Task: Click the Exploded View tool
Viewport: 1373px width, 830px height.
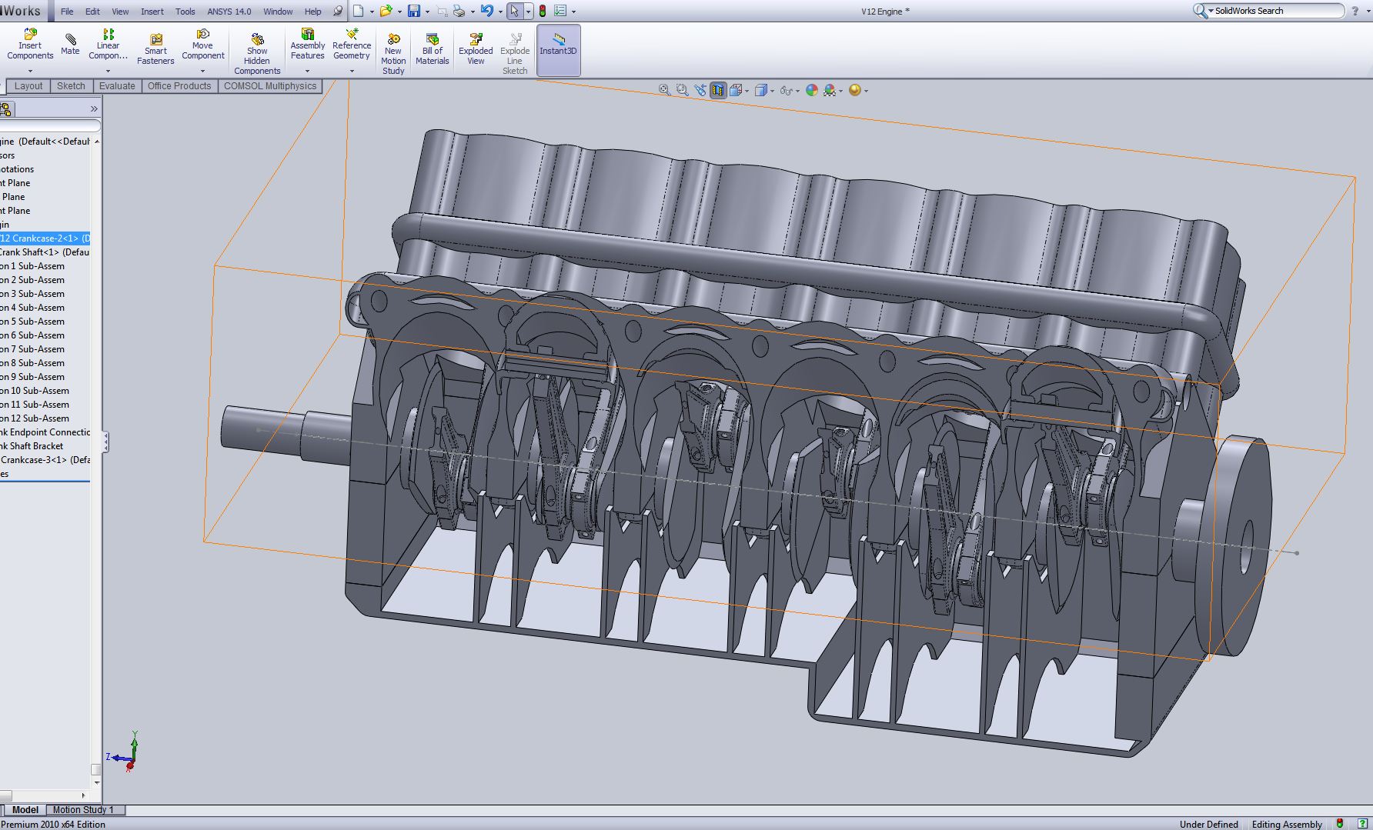Action: coord(476,49)
